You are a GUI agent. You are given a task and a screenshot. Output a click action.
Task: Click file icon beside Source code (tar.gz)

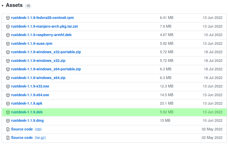[8, 138]
